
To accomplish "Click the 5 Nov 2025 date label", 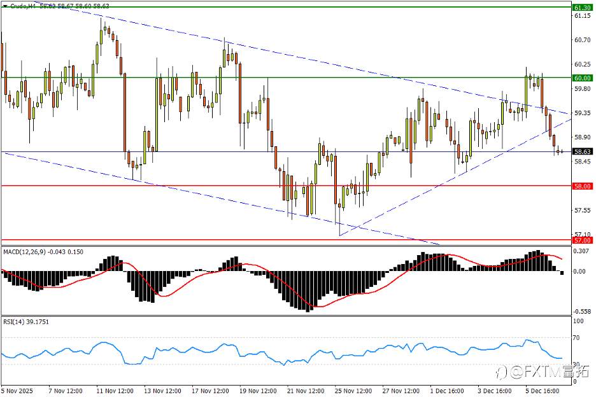I will click(17, 391).
